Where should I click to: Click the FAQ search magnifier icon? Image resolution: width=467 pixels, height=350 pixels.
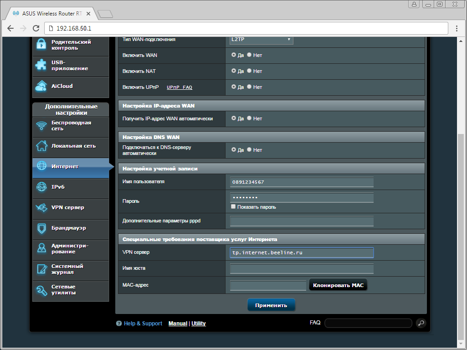pos(421,323)
